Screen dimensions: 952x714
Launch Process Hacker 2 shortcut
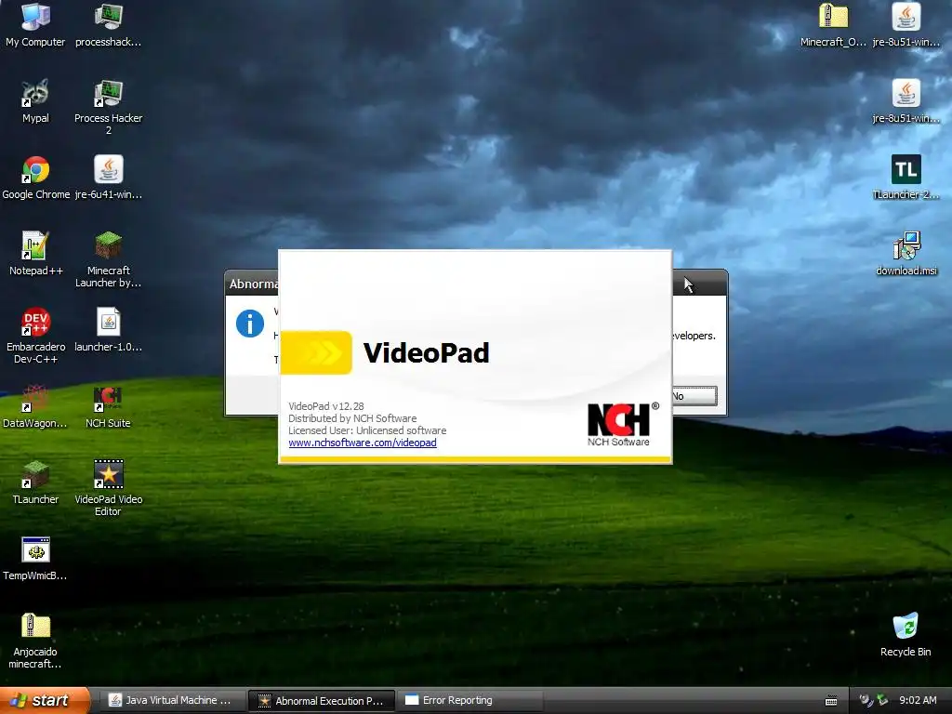pyautogui.click(x=108, y=107)
